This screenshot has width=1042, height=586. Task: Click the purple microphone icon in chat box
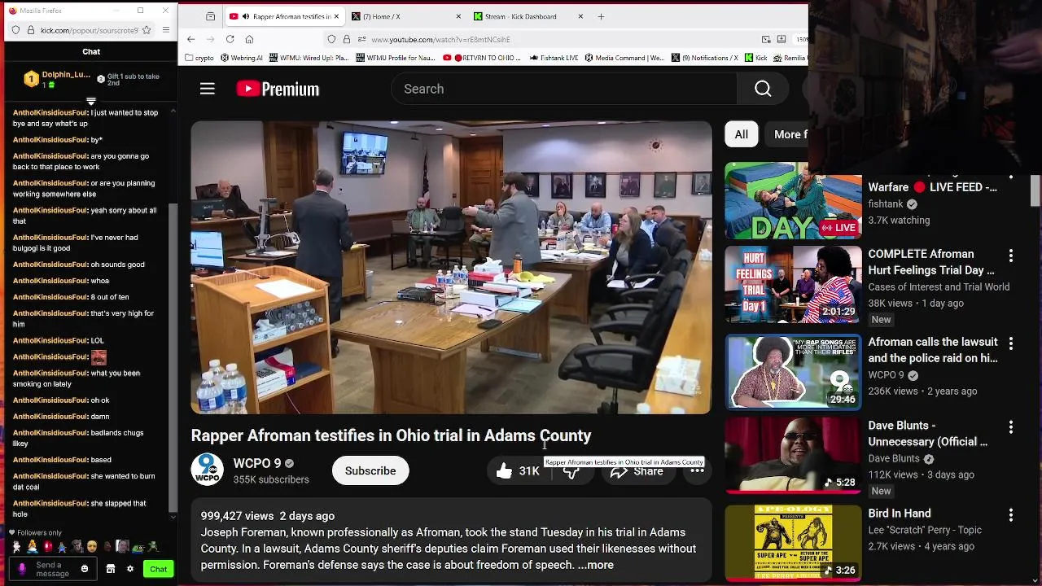pos(22,569)
